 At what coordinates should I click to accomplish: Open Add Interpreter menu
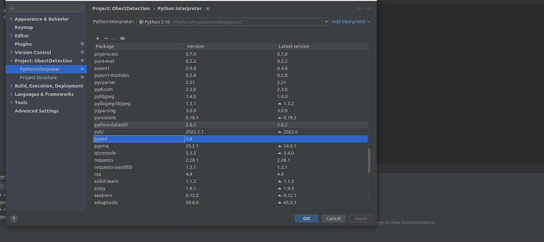[x=351, y=21]
